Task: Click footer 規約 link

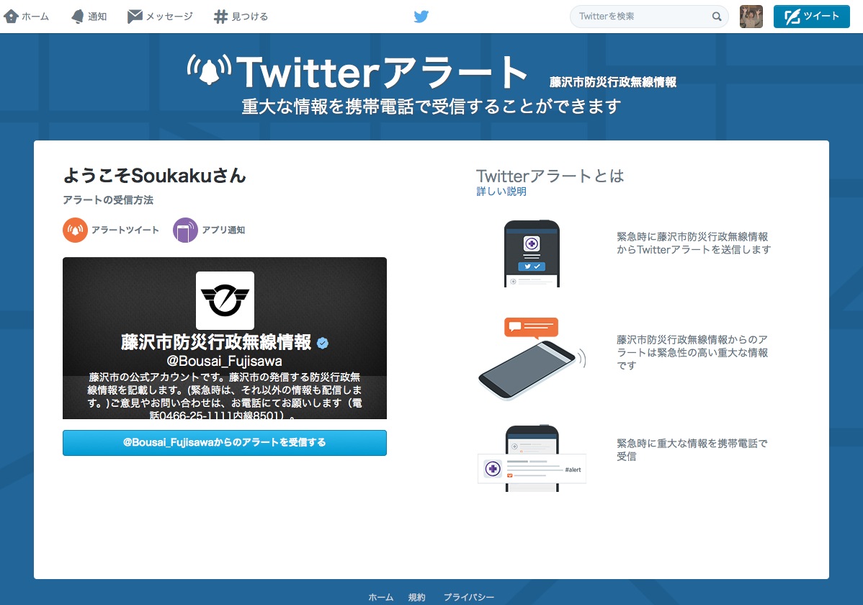Action: [416, 597]
